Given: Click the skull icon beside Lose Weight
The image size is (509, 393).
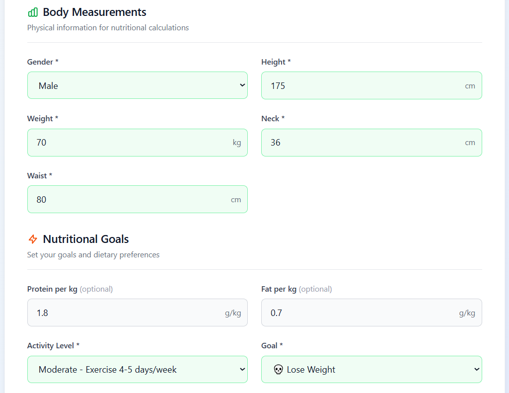Looking at the screenshot, I should click(279, 370).
